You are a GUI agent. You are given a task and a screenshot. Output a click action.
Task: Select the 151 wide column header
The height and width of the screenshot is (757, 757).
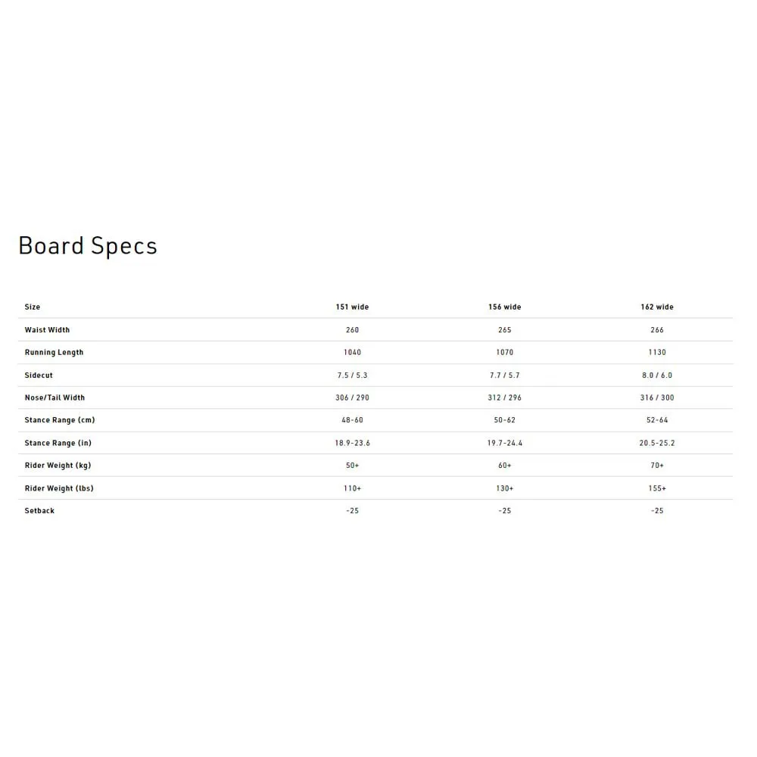[x=352, y=307]
